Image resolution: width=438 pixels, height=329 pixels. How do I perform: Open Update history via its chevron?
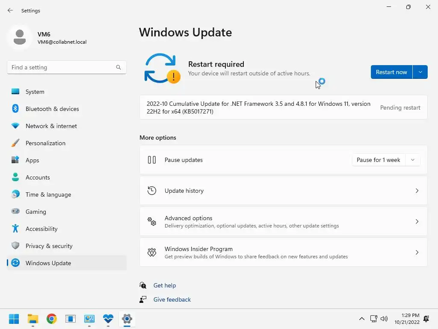(x=417, y=191)
